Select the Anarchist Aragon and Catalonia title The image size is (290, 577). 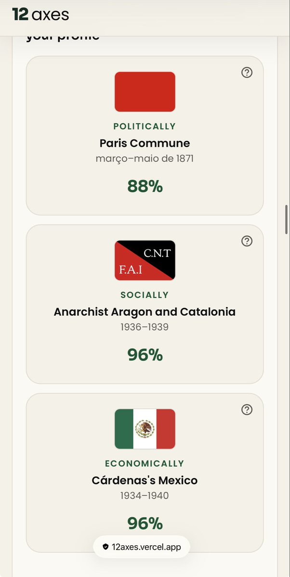[x=145, y=312]
